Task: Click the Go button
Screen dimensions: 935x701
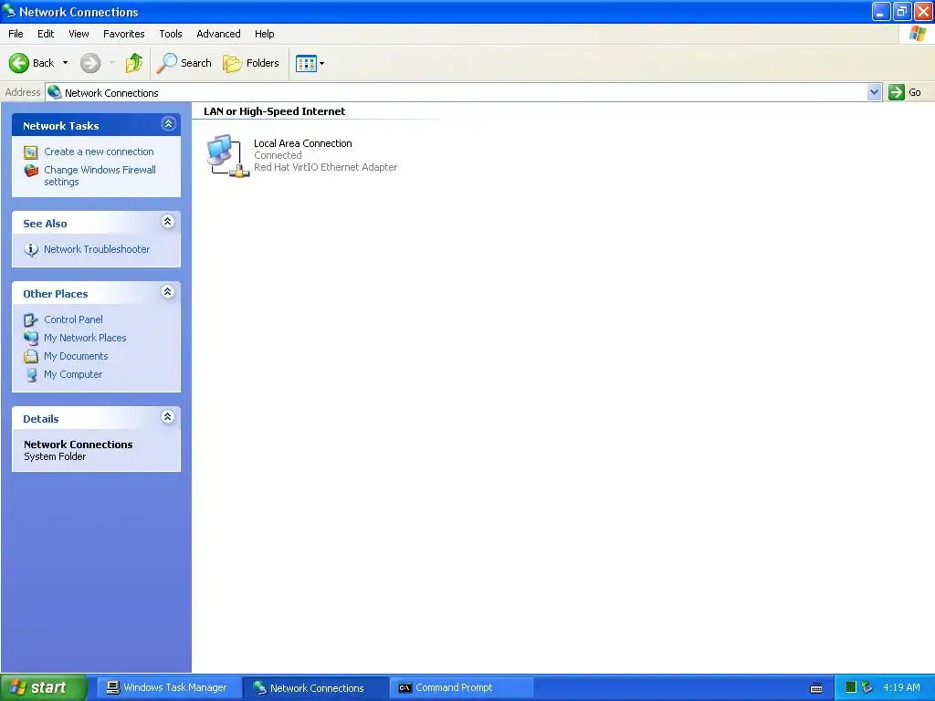Action: [905, 92]
